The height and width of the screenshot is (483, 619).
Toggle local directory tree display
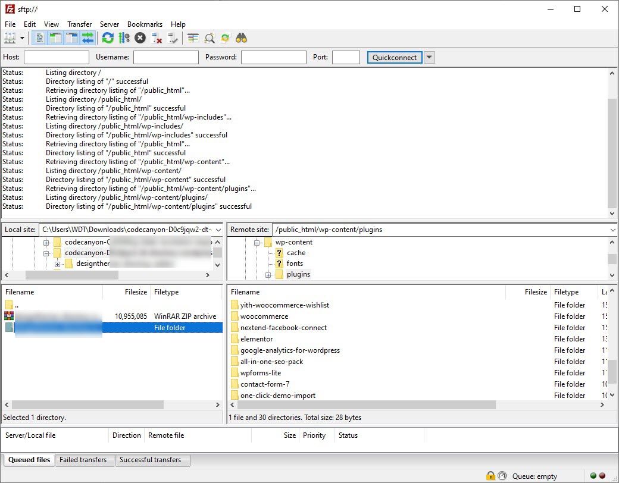pos(56,38)
